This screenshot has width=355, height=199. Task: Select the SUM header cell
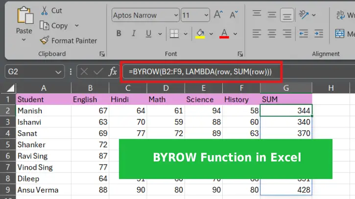coord(286,99)
